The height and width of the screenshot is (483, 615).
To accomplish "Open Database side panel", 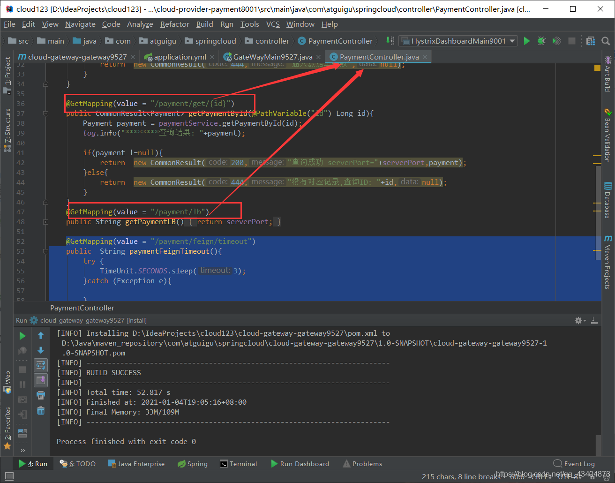I will pos(608,200).
